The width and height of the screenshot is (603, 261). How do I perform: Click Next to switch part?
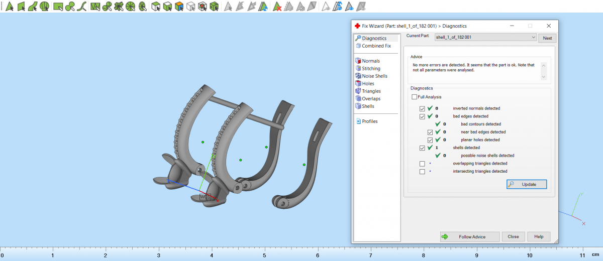pyautogui.click(x=547, y=38)
